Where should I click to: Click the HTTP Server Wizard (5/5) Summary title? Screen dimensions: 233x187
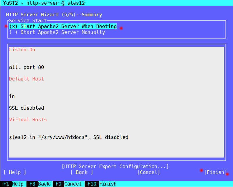click(x=54, y=15)
